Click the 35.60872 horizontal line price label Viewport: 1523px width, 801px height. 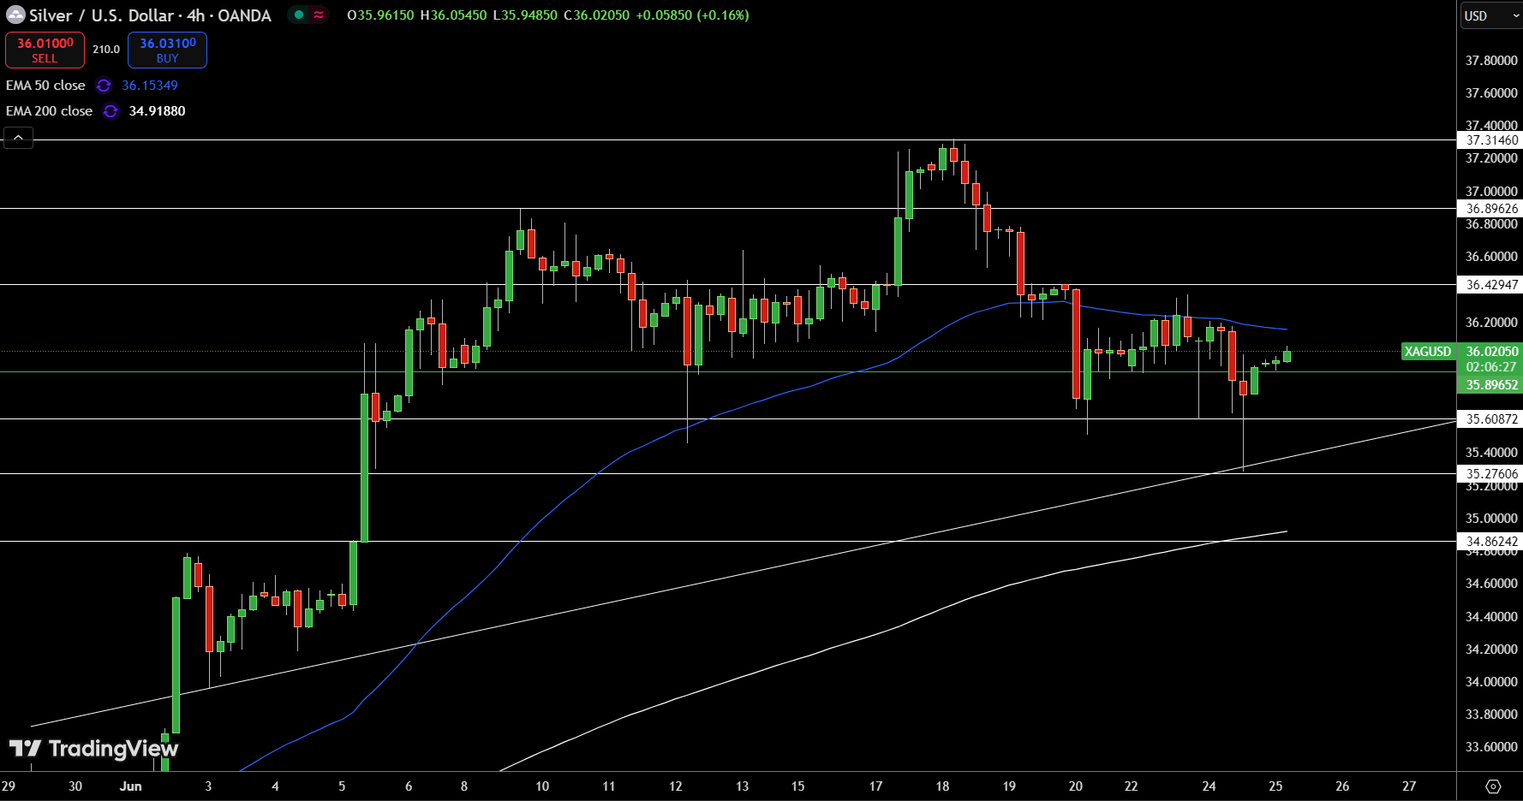1491,419
